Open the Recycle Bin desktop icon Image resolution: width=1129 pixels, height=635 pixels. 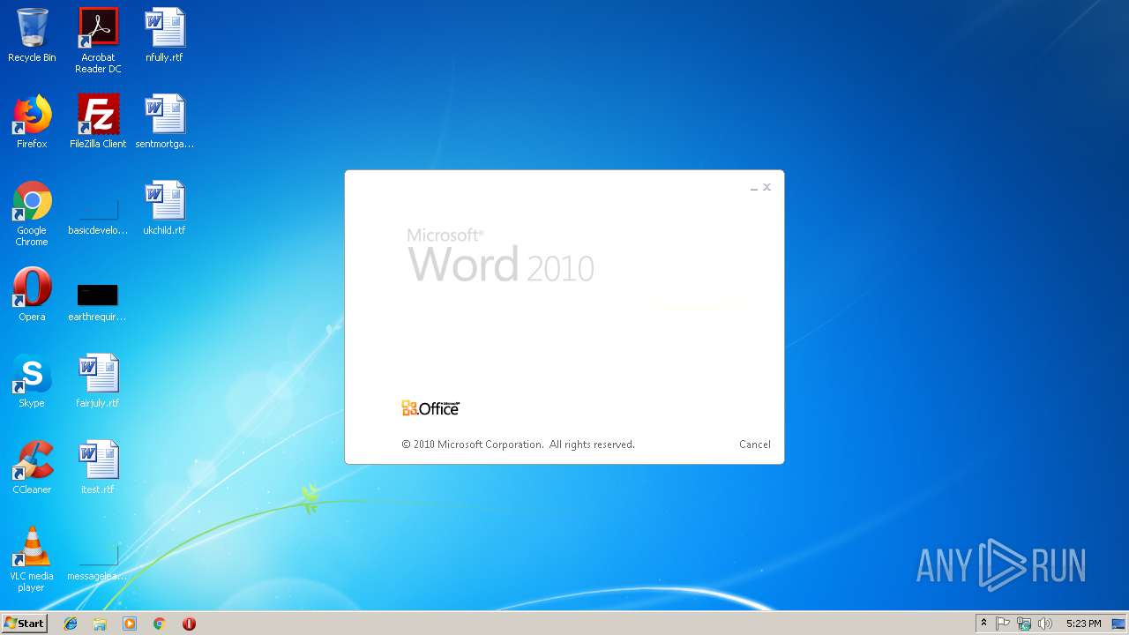(32, 35)
